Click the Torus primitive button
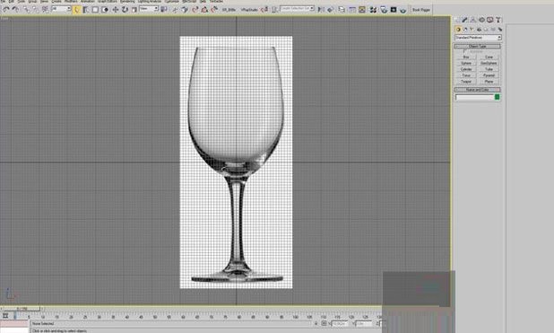The image size is (554, 333). click(466, 75)
